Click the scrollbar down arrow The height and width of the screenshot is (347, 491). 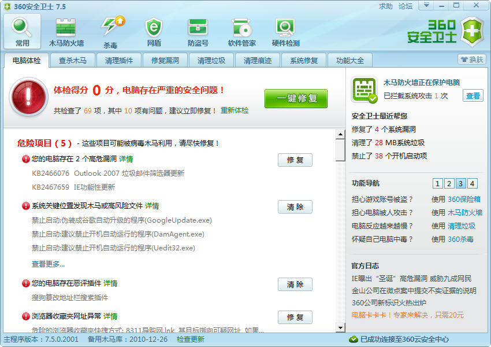point(340,327)
